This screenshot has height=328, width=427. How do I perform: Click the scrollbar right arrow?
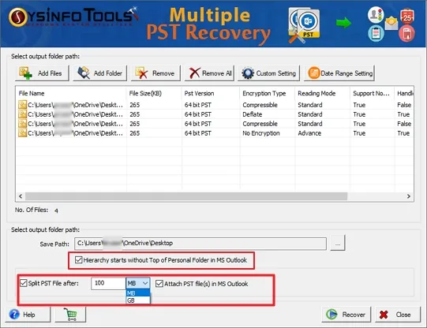[409, 196]
